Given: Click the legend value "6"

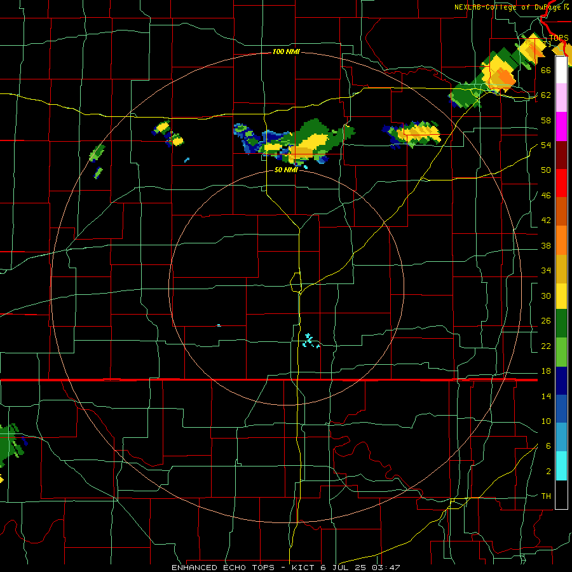Looking at the screenshot, I should (x=548, y=446).
